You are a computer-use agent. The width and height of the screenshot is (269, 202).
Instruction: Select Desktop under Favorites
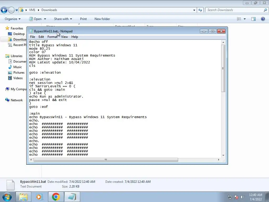click(x=19, y=34)
